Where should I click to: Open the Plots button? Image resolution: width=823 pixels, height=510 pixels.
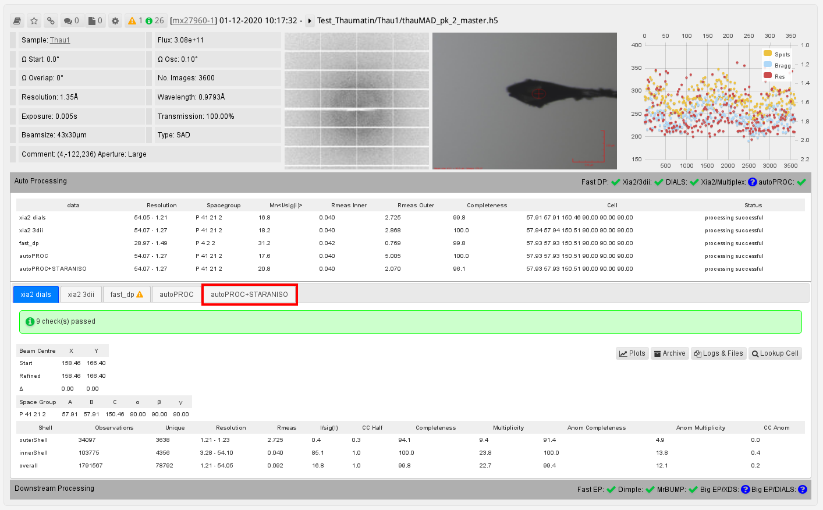632,353
